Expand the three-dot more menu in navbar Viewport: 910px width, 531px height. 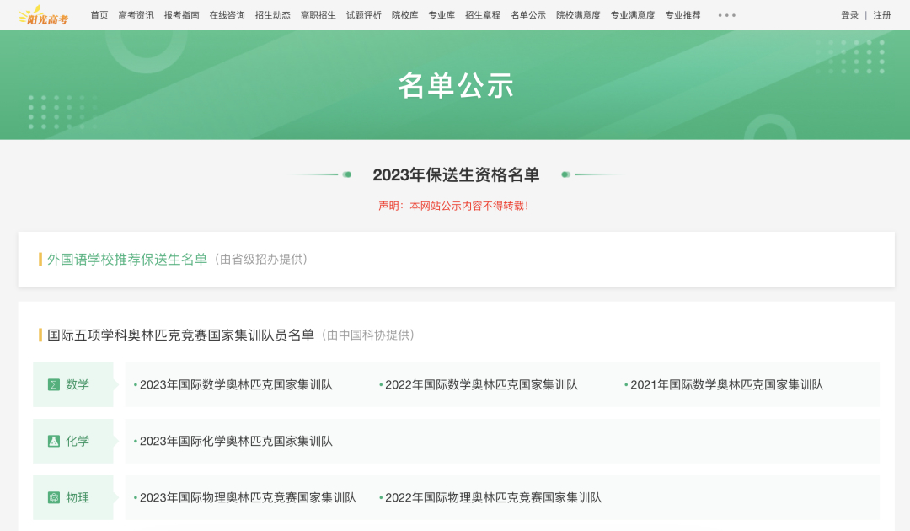[726, 15]
